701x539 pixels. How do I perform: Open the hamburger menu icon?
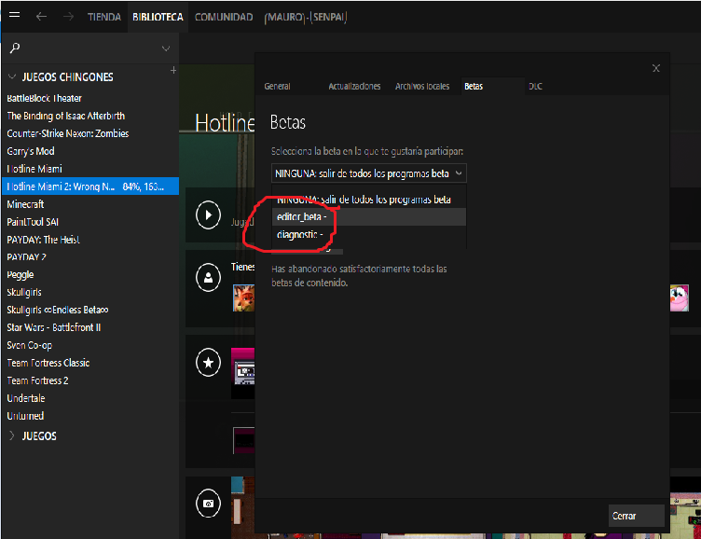pos(14,15)
